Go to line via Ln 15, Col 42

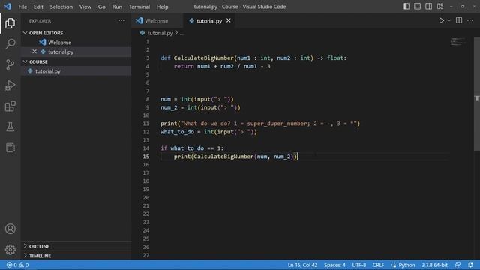click(302, 265)
